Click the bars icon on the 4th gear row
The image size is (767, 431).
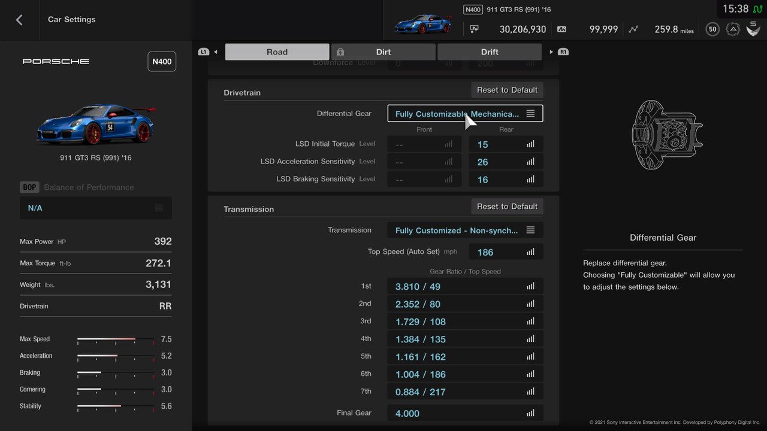tap(530, 339)
